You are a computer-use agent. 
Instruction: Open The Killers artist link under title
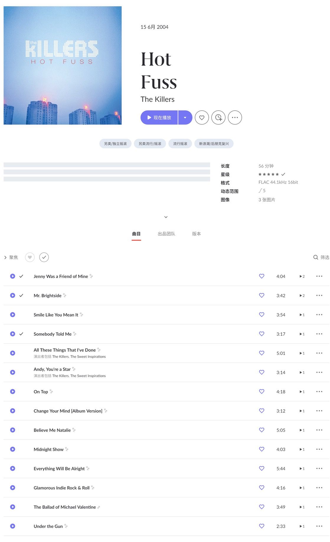pos(157,99)
